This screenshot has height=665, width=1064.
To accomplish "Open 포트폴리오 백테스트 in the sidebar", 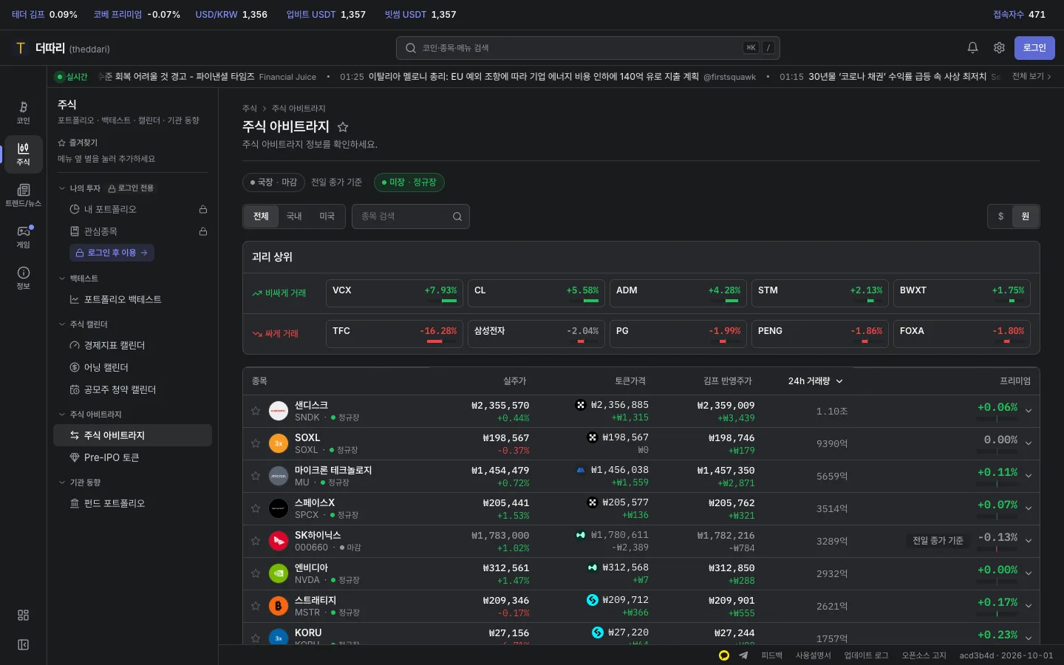I will 132,300.
